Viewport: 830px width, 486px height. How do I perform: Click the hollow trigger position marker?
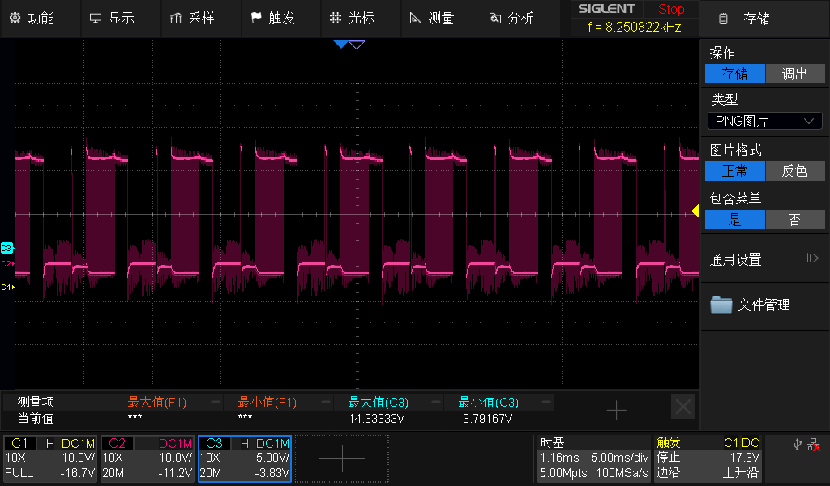click(x=357, y=45)
